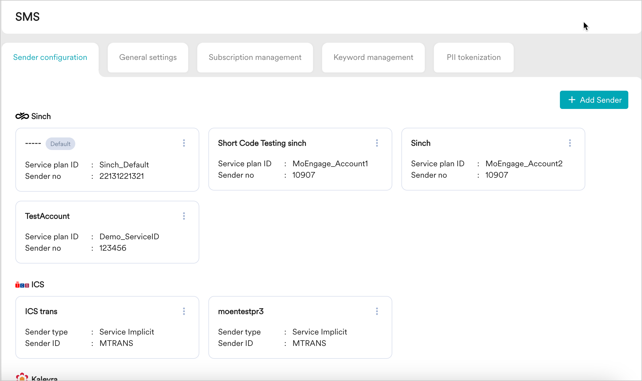The width and height of the screenshot is (642, 381).
Task: Click the Sinch sender card title
Action: (421, 143)
